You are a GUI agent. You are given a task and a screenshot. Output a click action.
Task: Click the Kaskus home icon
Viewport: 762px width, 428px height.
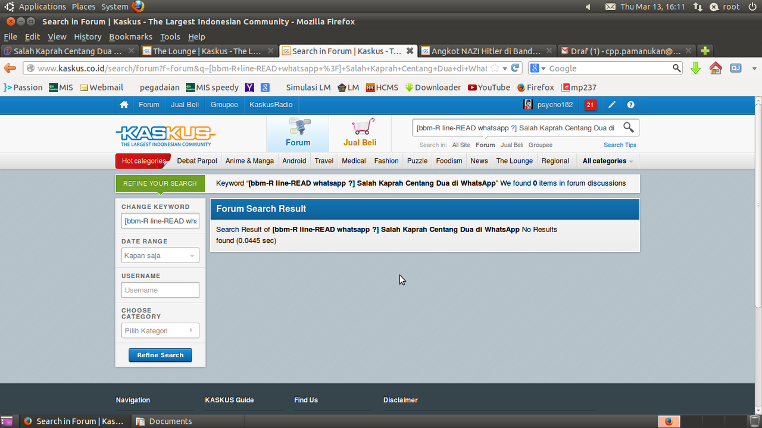(x=124, y=105)
